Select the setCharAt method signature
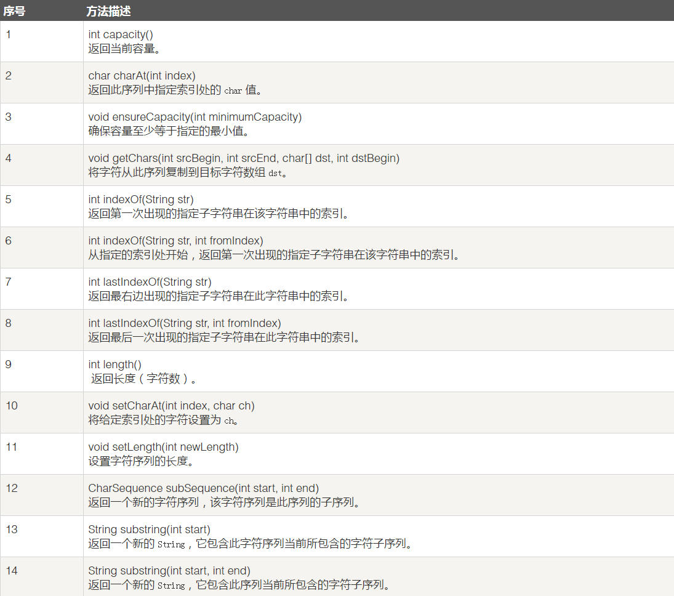674x596 pixels. 171,406
